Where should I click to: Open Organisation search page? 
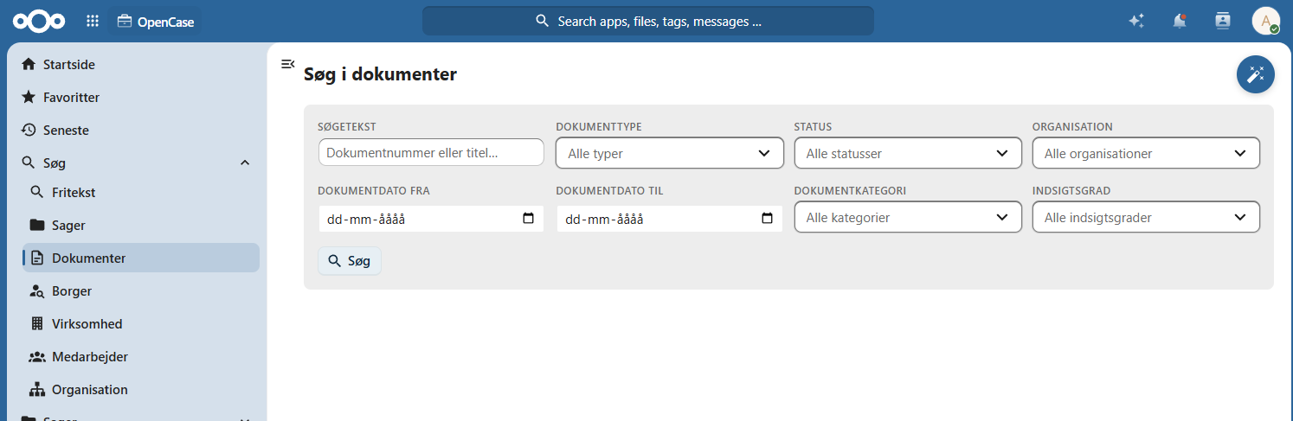140,390
